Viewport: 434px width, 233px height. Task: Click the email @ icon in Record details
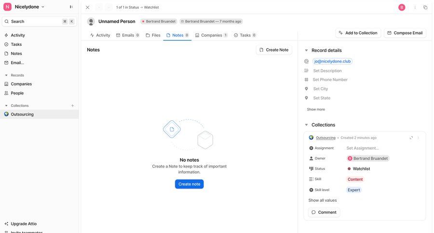click(x=306, y=61)
